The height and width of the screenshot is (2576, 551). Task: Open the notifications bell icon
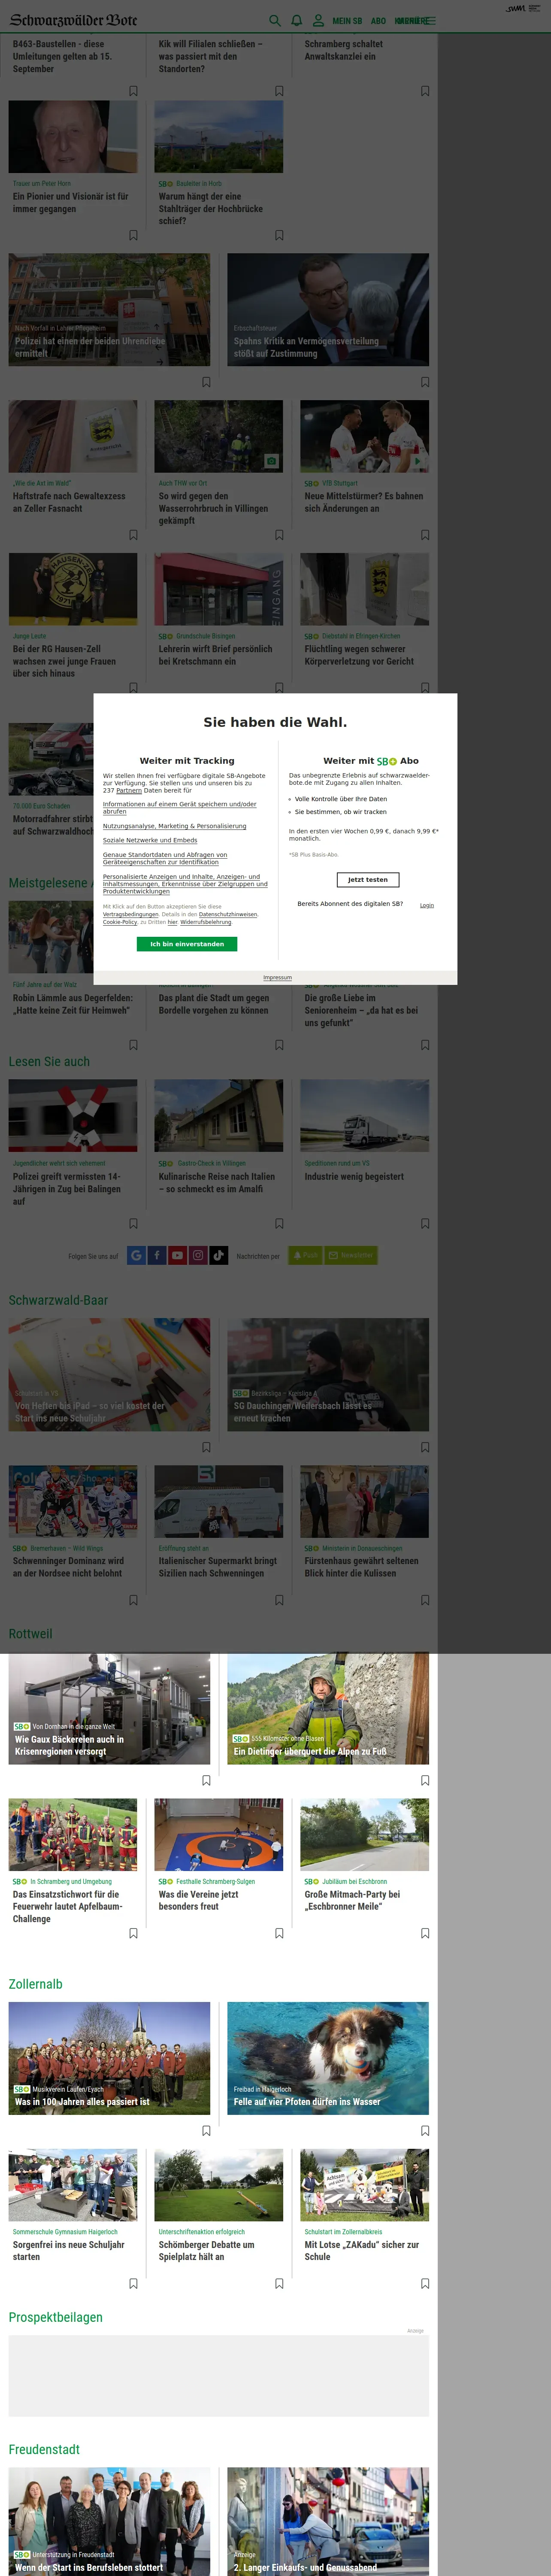(x=297, y=20)
